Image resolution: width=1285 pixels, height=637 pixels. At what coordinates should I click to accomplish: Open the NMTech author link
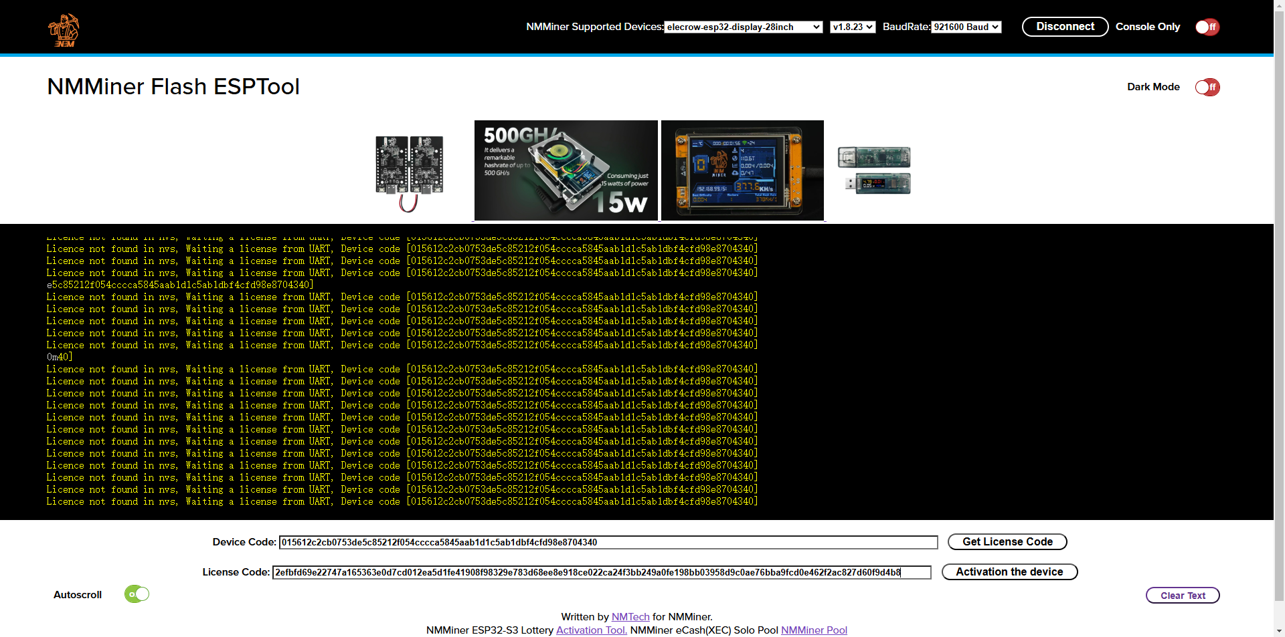tap(630, 617)
